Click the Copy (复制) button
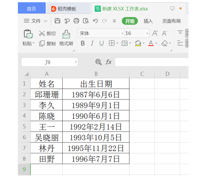This screenshot has height=178, width=209. coord(47,43)
